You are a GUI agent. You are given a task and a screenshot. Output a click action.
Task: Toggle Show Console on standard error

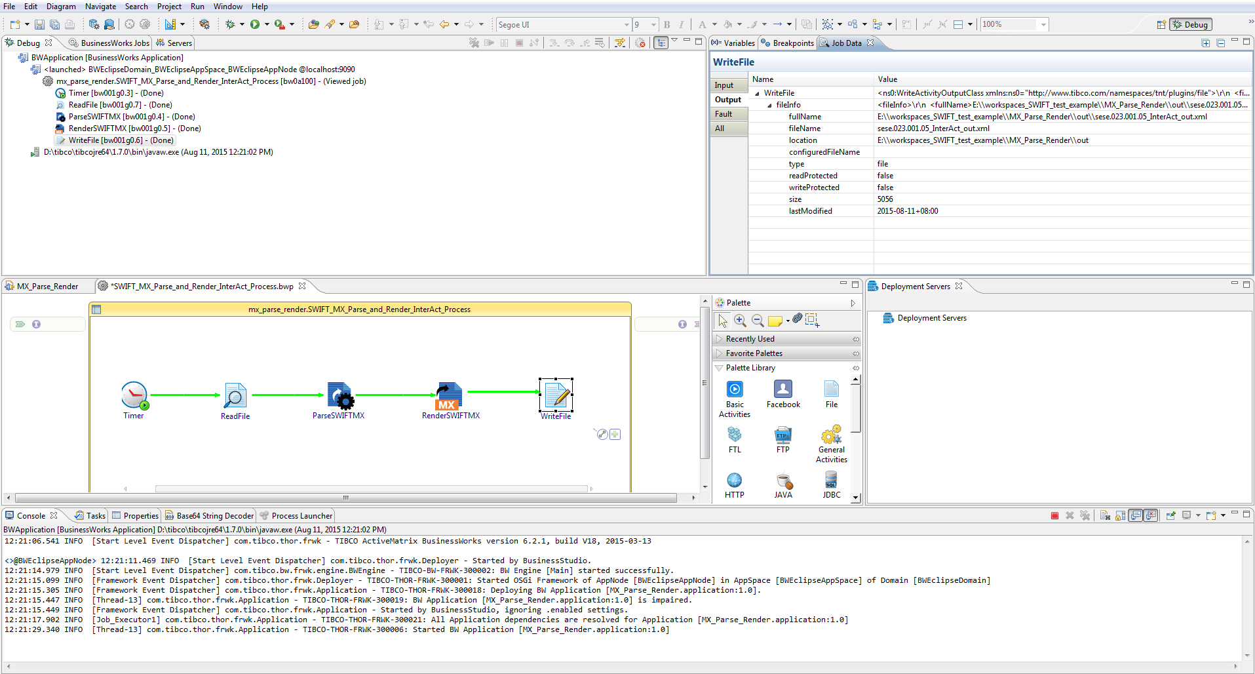tap(1151, 515)
